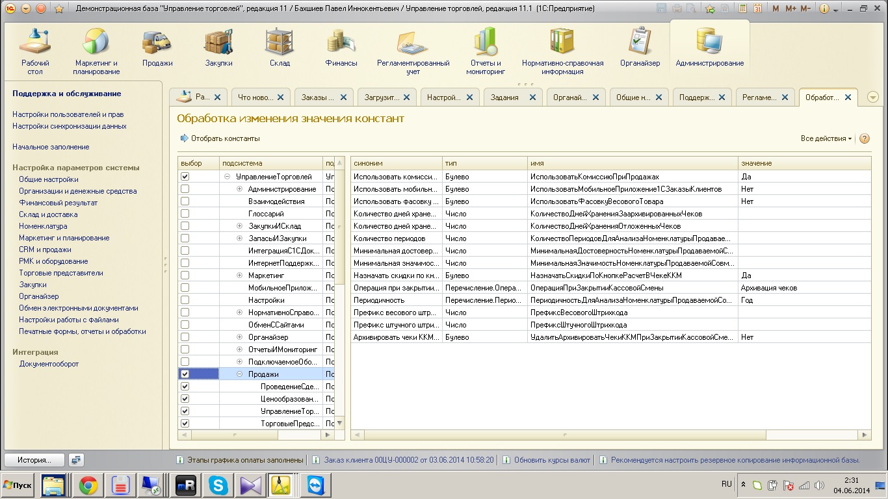Image resolution: width=888 pixels, height=499 pixels.
Task: Expand the Маркетинг tree node
Action: pos(239,275)
